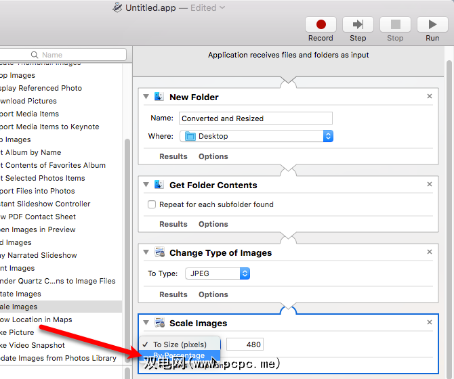Collapse the Get Folder Contents disclosure triangle
The width and height of the screenshot is (454, 379).
(146, 185)
